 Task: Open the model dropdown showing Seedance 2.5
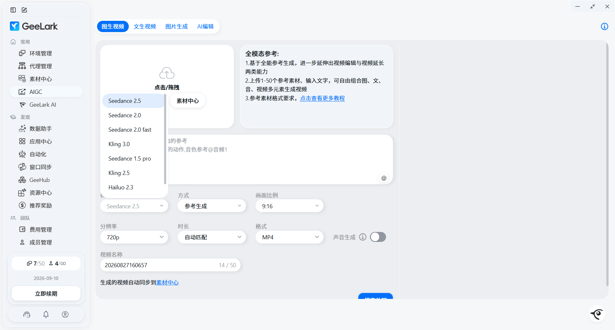point(134,206)
